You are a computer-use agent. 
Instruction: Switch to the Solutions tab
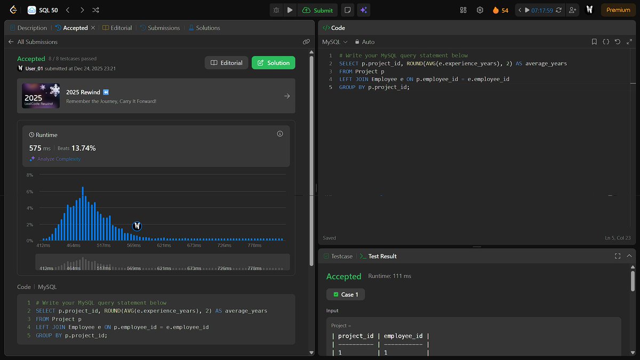204,28
